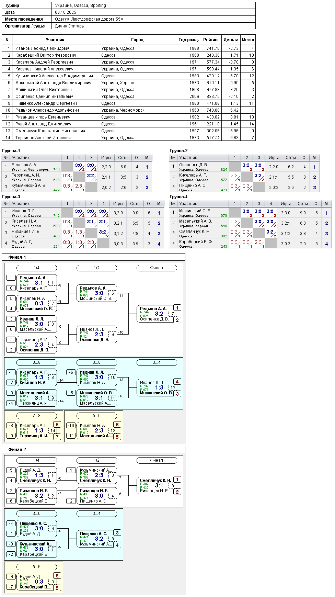Select the organizer name 'Диана Стигарь'
This screenshot has width=335, height=597.
click(69, 26)
